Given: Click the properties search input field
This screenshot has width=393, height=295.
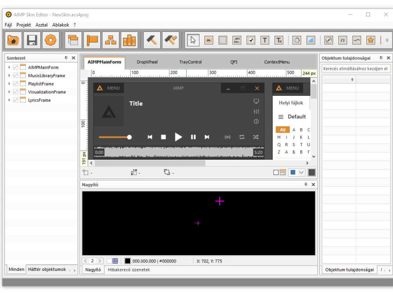Looking at the screenshot, I should coord(355,68).
